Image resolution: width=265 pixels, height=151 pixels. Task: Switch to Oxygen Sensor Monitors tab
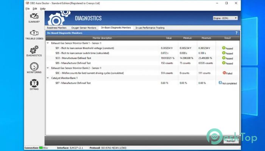pyautogui.click(x=84, y=28)
